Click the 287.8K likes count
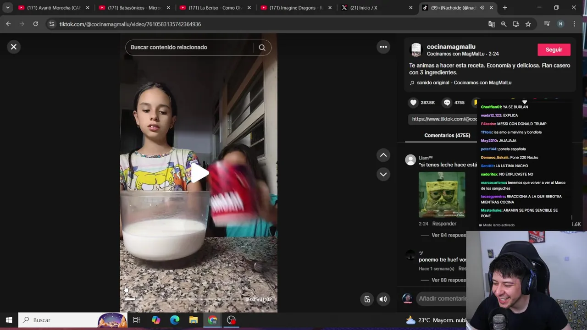 pos(427,103)
